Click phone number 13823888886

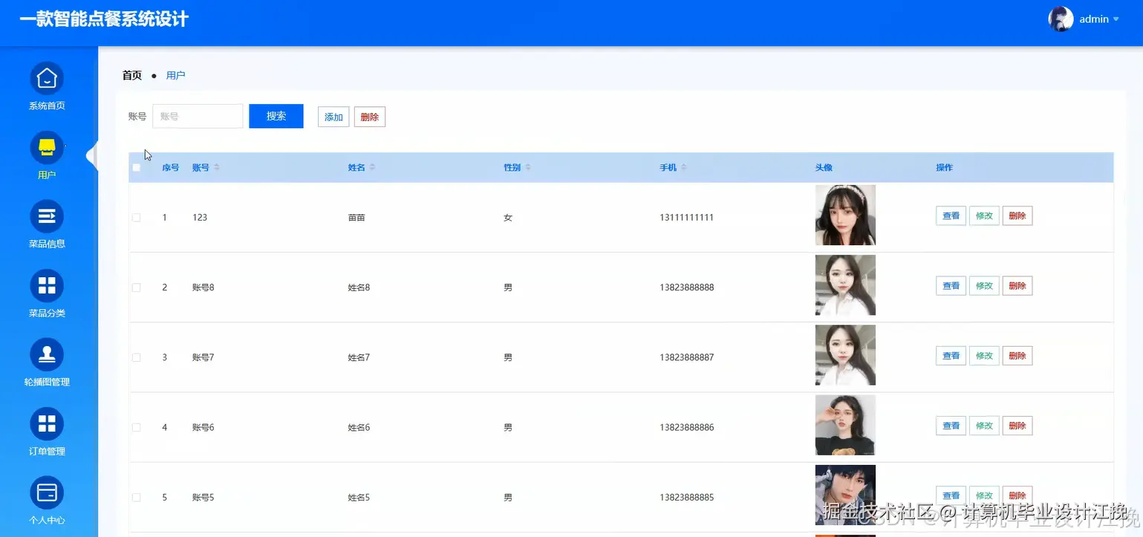[686, 427]
